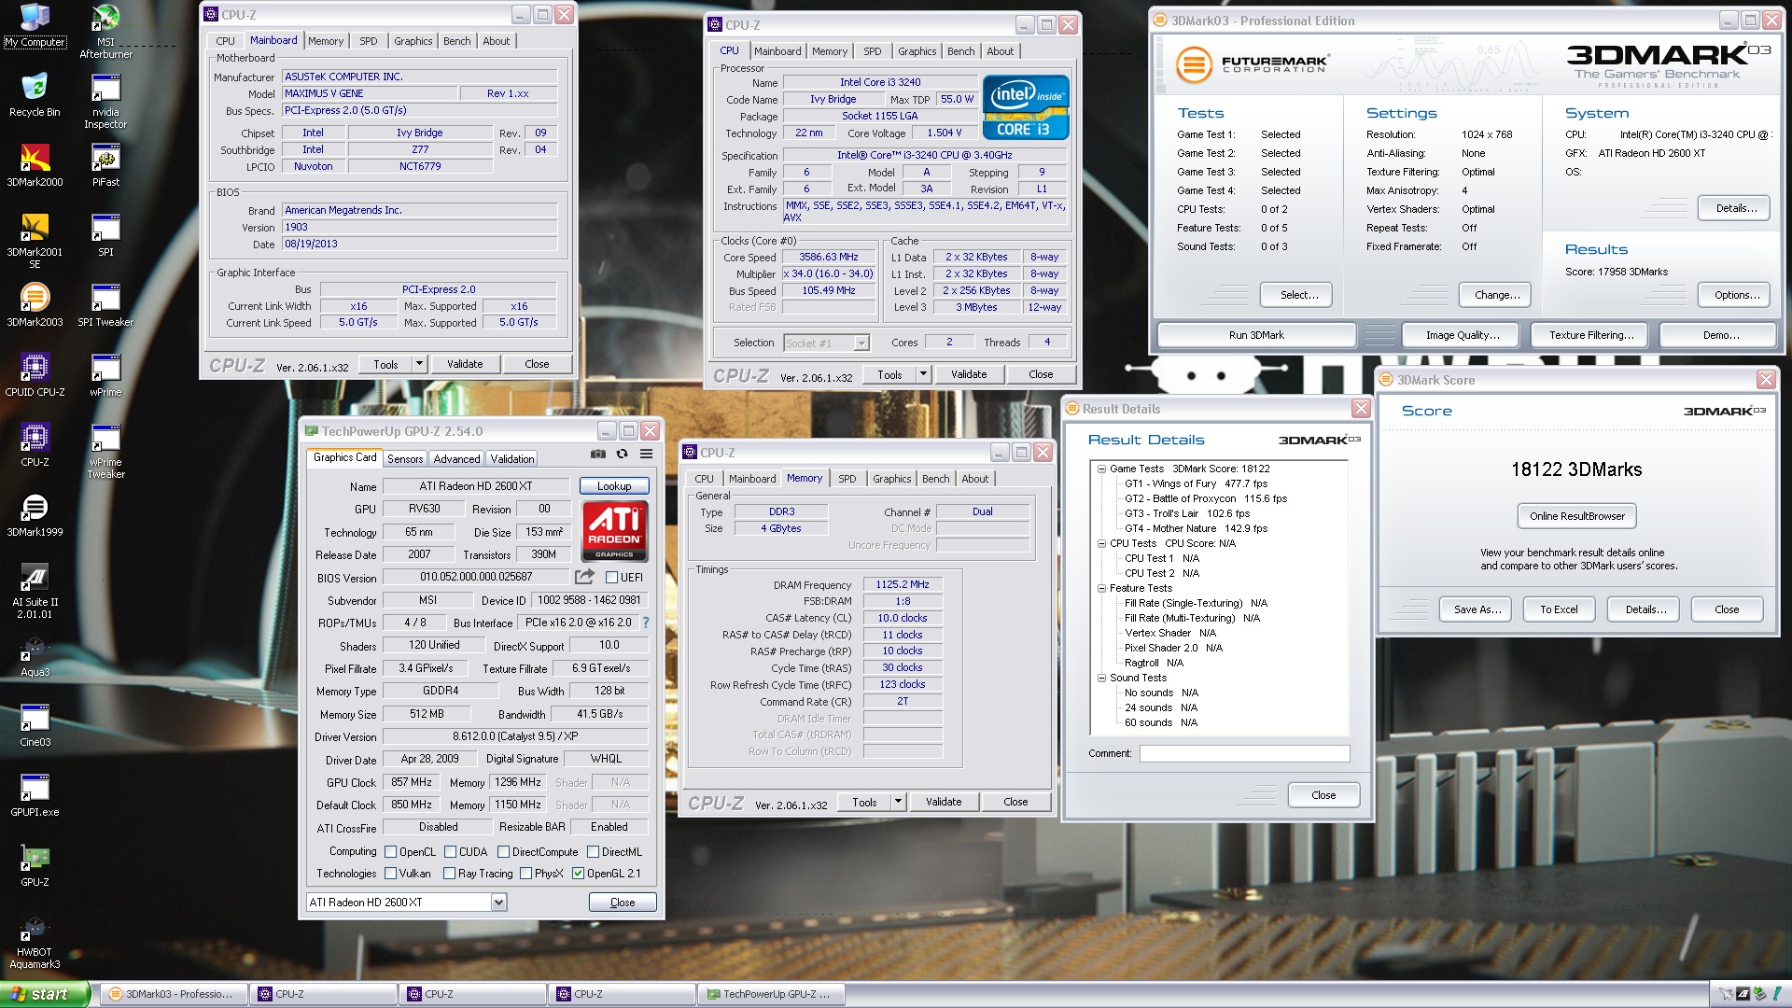Click Lookup button in GPU-Z

click(x=614, y=485)
